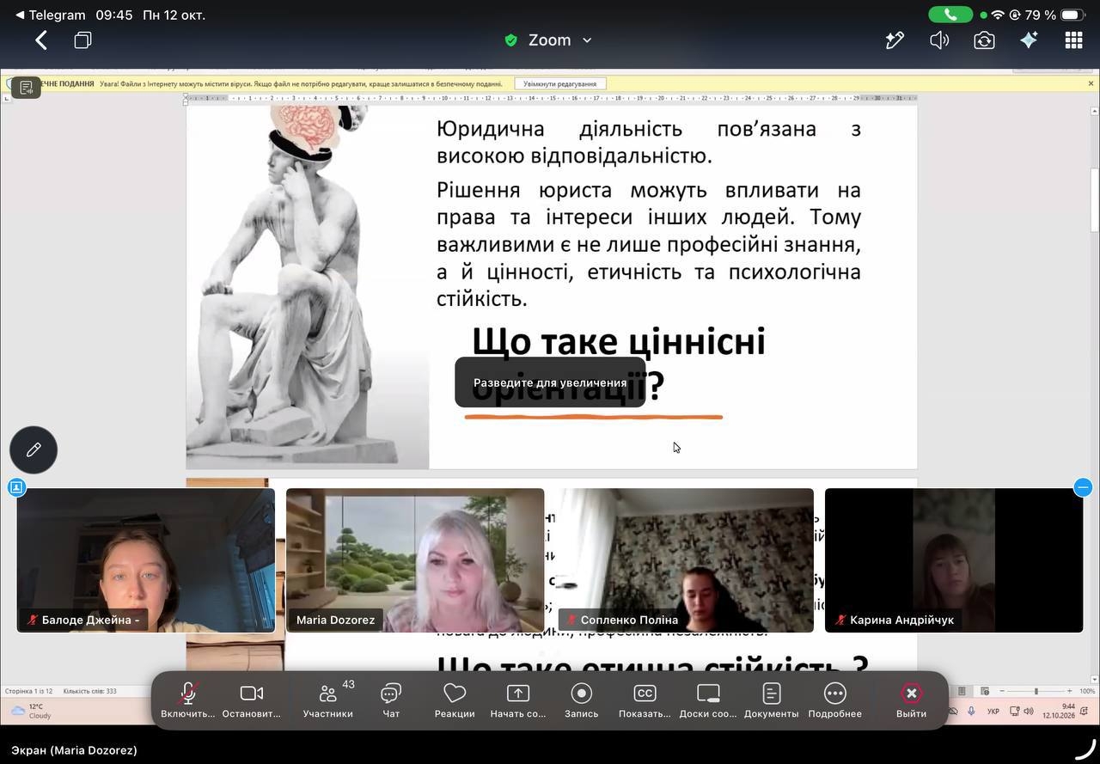
Task: Open the Cloudy weather widget on taskbar
Action: pyautogui.click(x=31, y=711)
